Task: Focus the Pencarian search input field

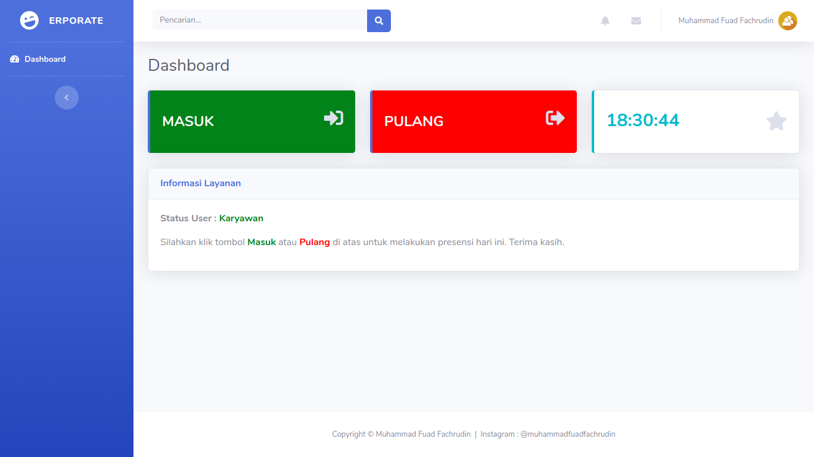Action: [260, 20]
